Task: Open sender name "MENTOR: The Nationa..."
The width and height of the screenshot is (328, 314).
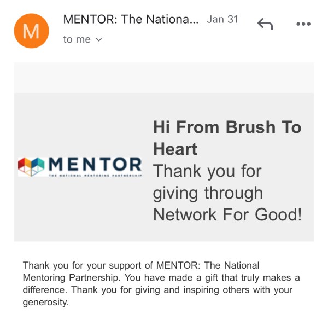Action: [131, 20]
